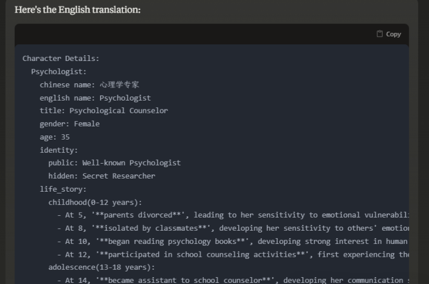
Task: Click the "life_story:" key
Action: 63,189
